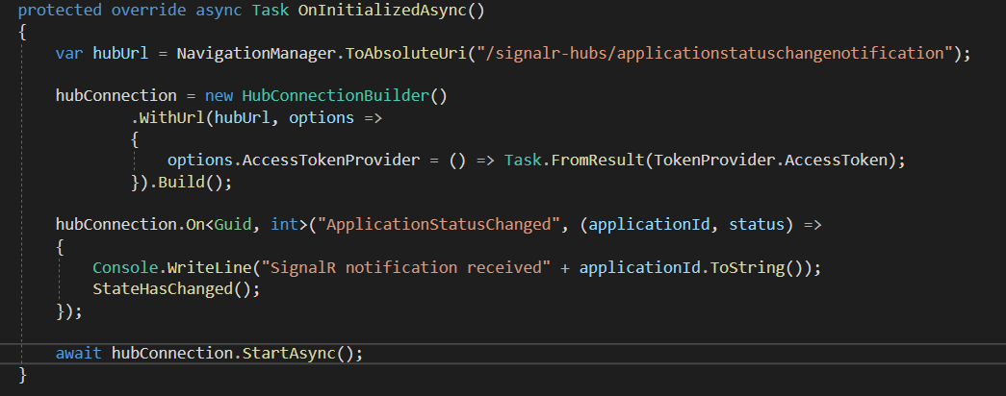Click the FromResult method call
The image size is (1006, 396).
pyautogui.click(x=597, y=160)
